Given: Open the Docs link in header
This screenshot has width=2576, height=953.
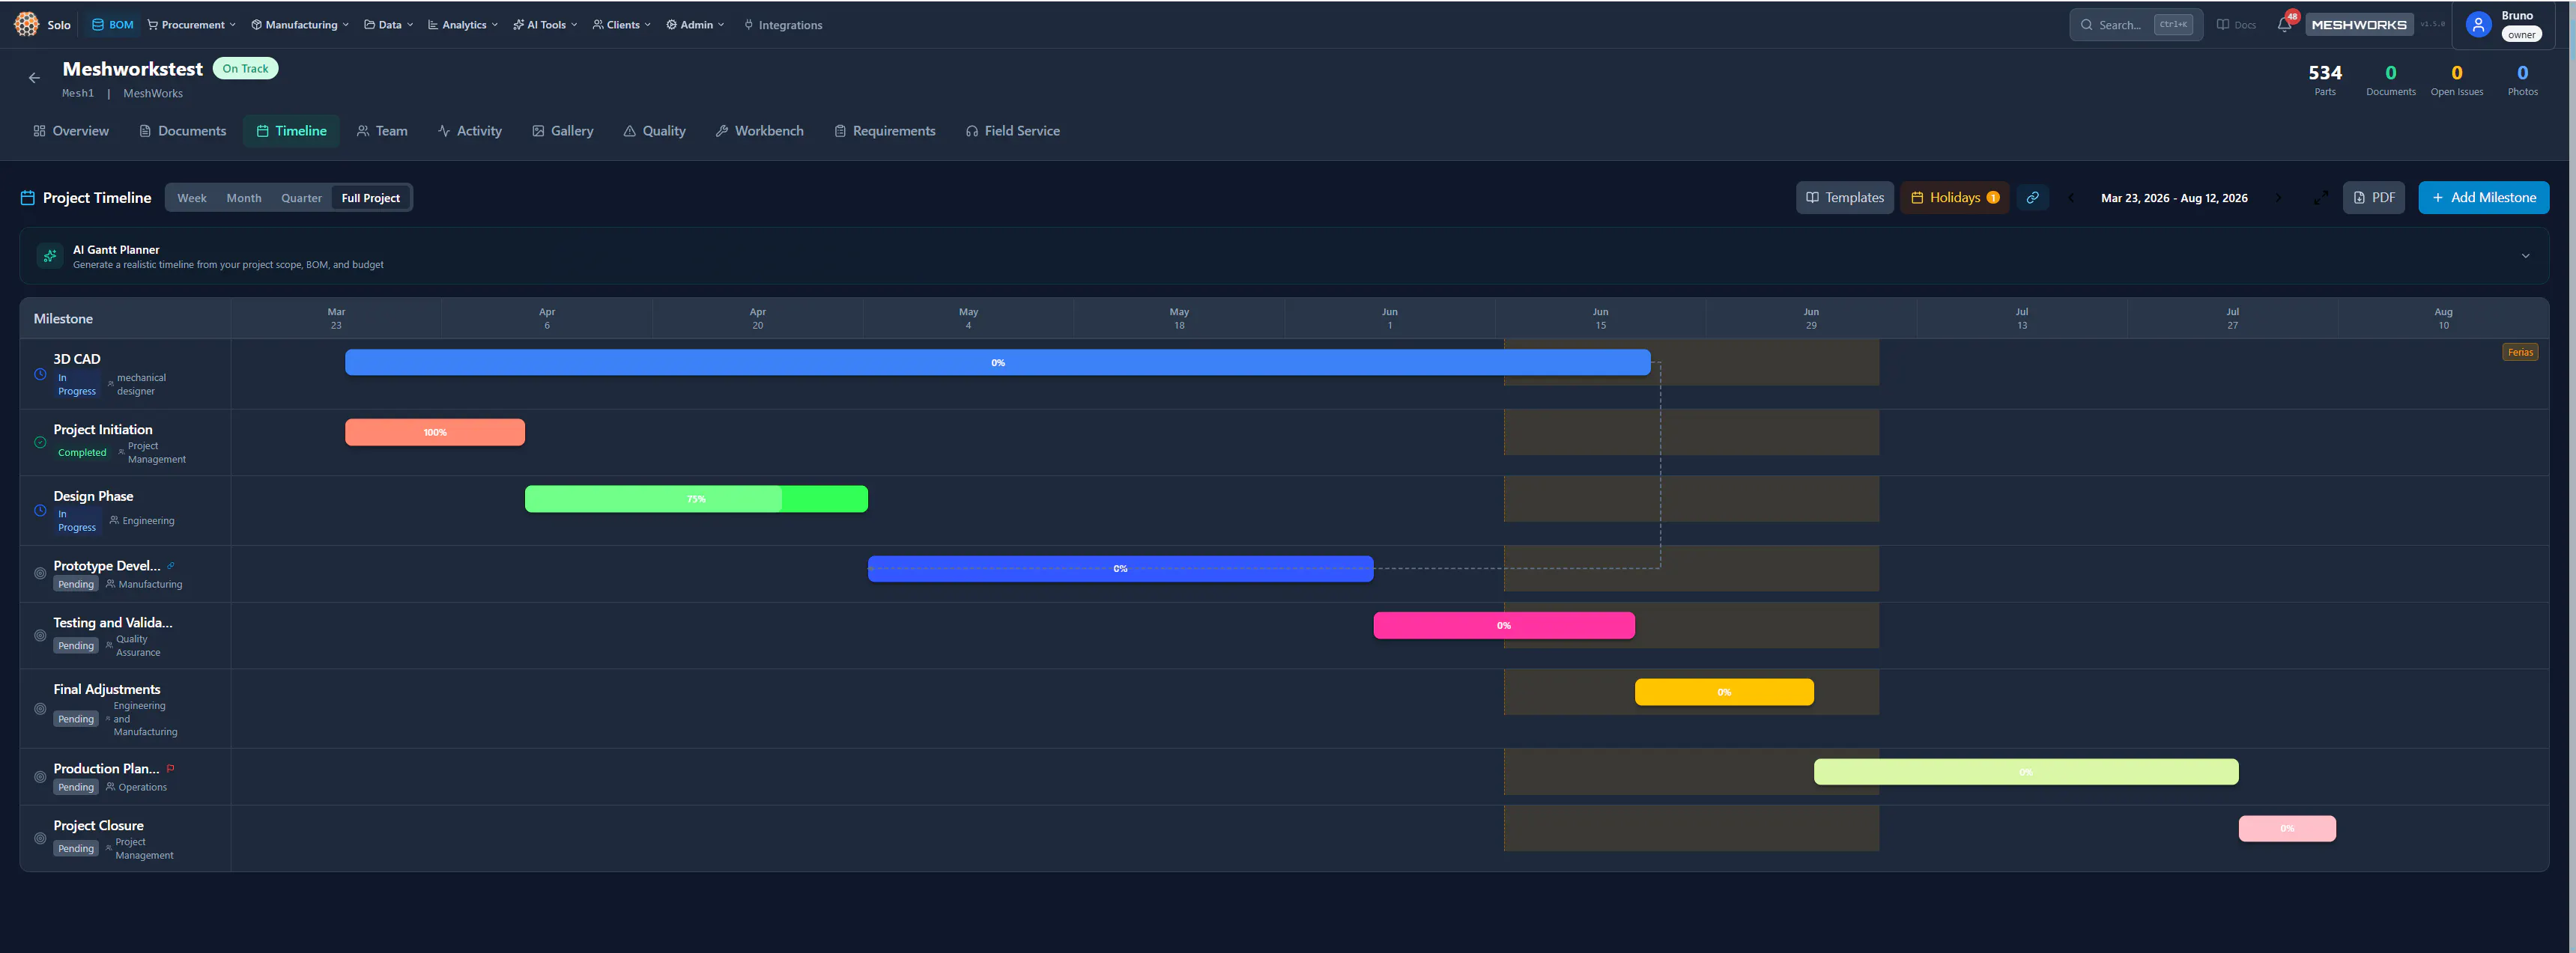Looking at the screenshot, I should pyautogui.click(x=2236, y=25).
